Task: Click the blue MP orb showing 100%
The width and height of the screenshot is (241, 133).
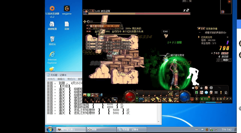Action: 185,97
